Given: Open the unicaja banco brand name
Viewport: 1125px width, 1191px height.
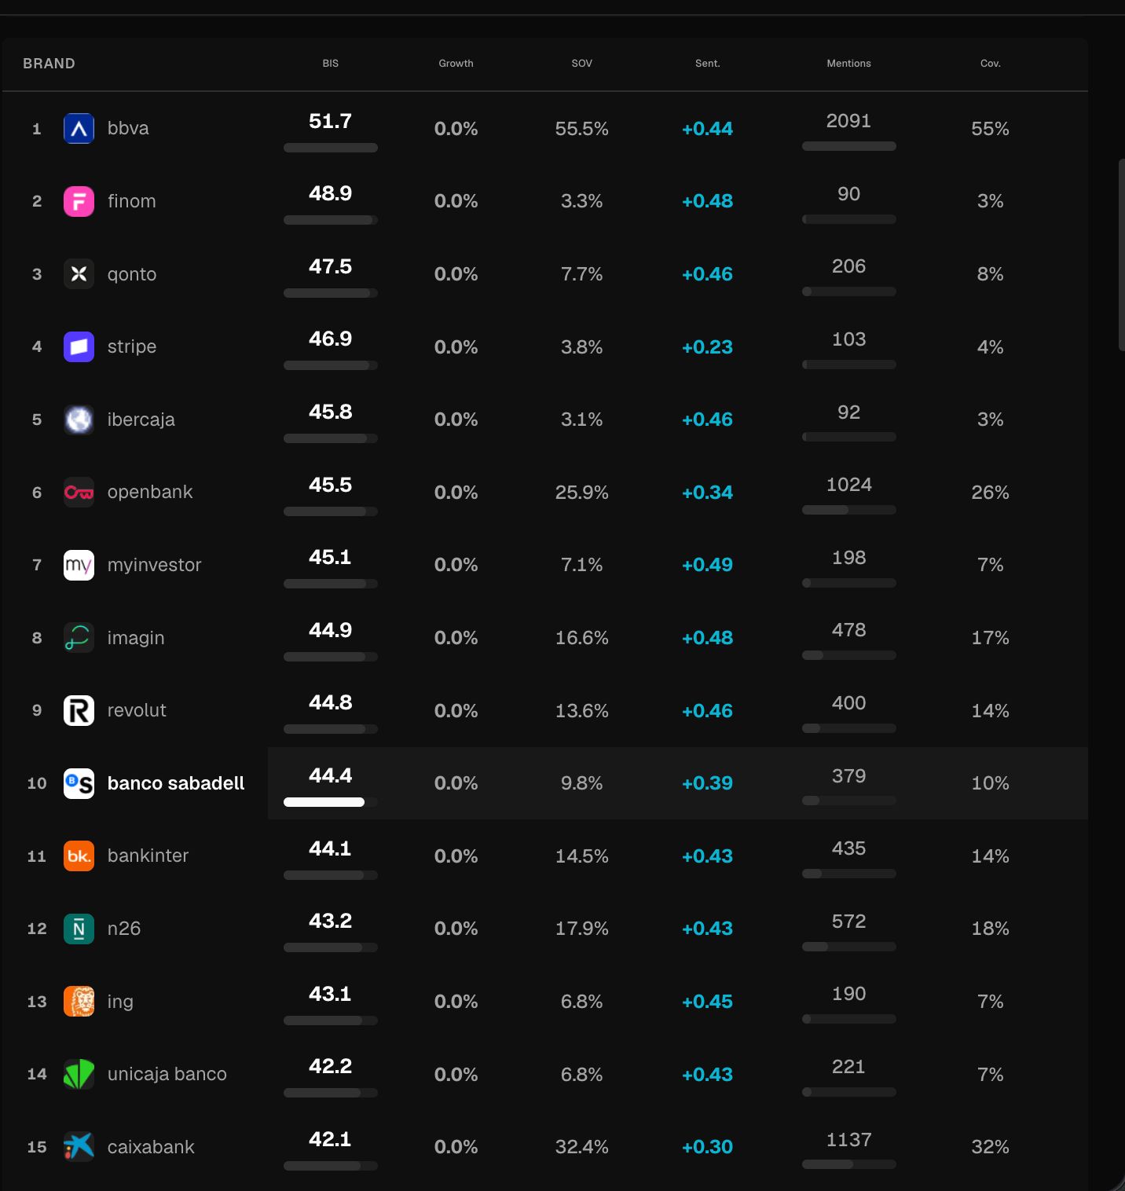Looking at the screenshot, I should pos(167,1074).
